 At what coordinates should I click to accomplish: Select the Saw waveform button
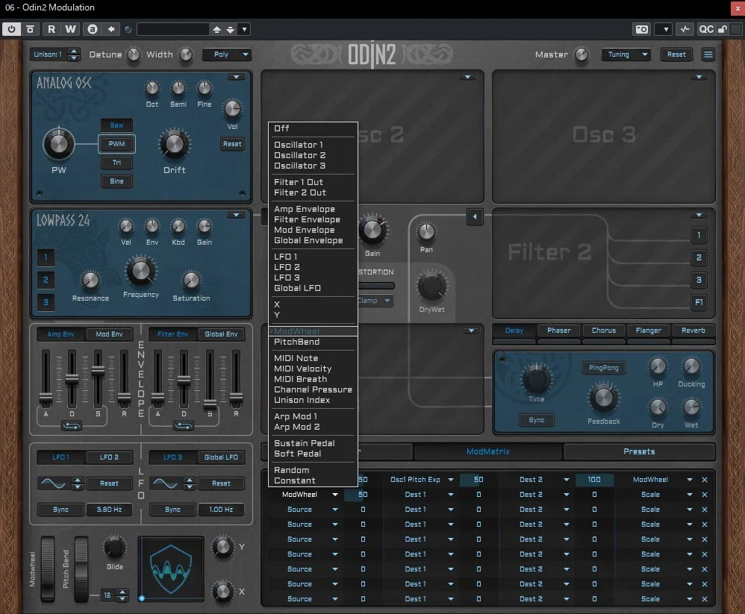(116, 125)
